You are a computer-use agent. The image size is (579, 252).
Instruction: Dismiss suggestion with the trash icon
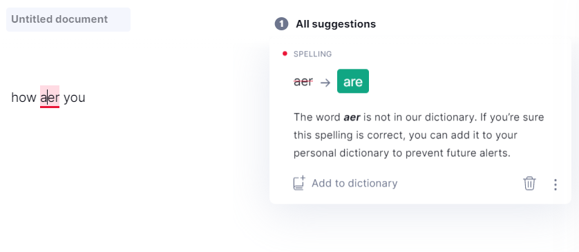pos(529,183)
